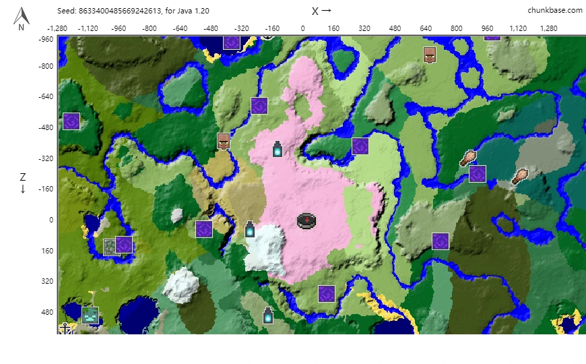Viewport: 586px width, 364px height.
Task: Click the X-axis tick label -1,280
Action: 57,28
